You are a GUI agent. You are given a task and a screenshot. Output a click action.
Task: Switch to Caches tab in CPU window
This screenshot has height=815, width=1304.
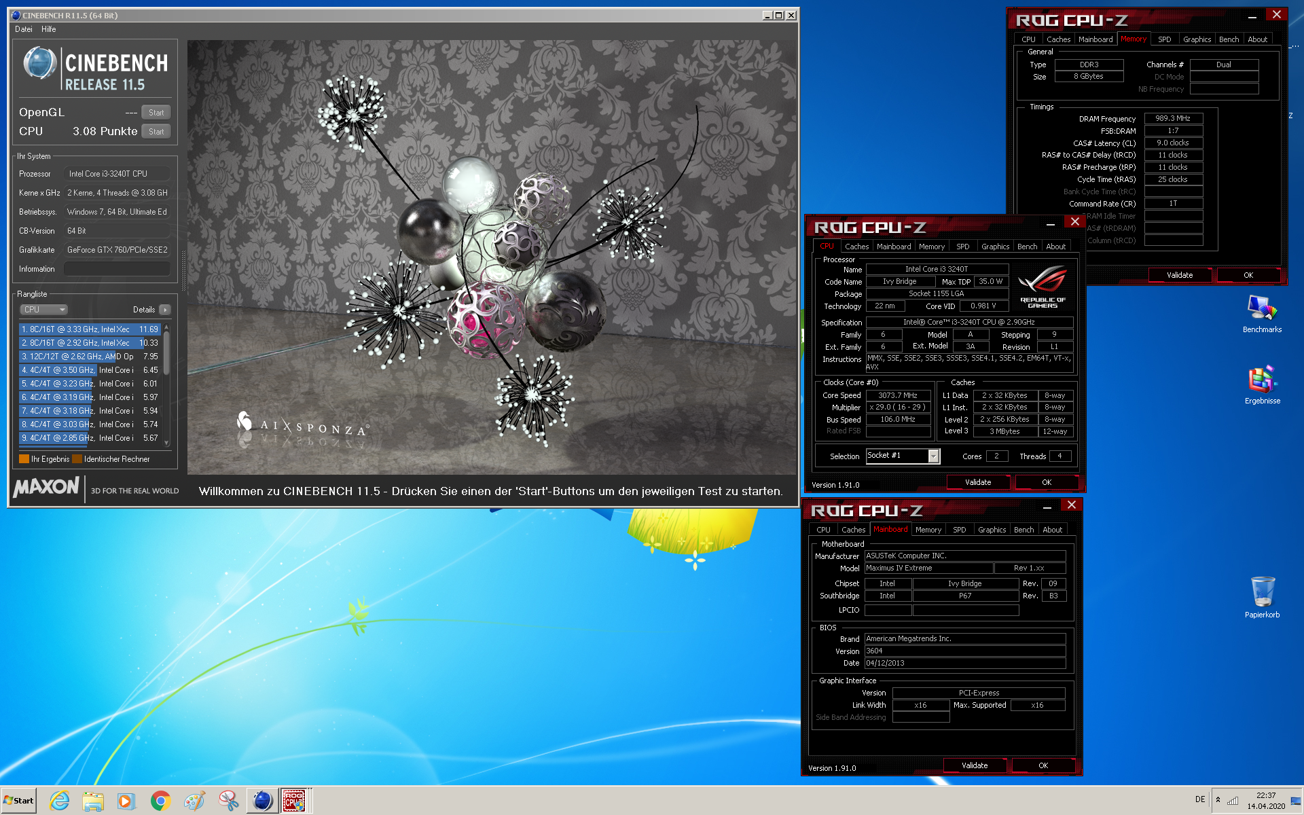click(856, 247)
